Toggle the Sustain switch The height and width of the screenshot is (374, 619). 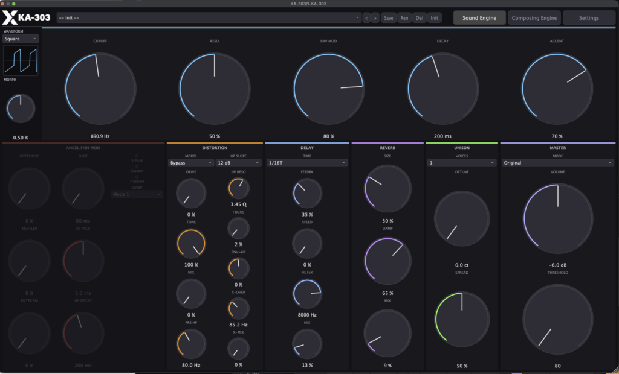click(x=137, y=166)
